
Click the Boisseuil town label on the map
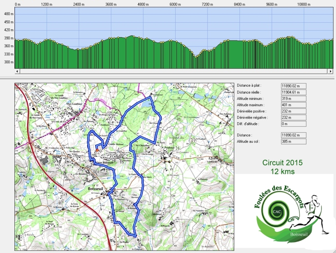(x=96, y=189)
